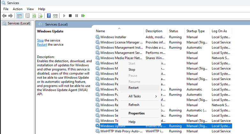Image resolution: width=250 pixels, height=134 pixels.
Task: Click gear icon beside Windows Management Inst...
Action: click(x=98, y=47)
